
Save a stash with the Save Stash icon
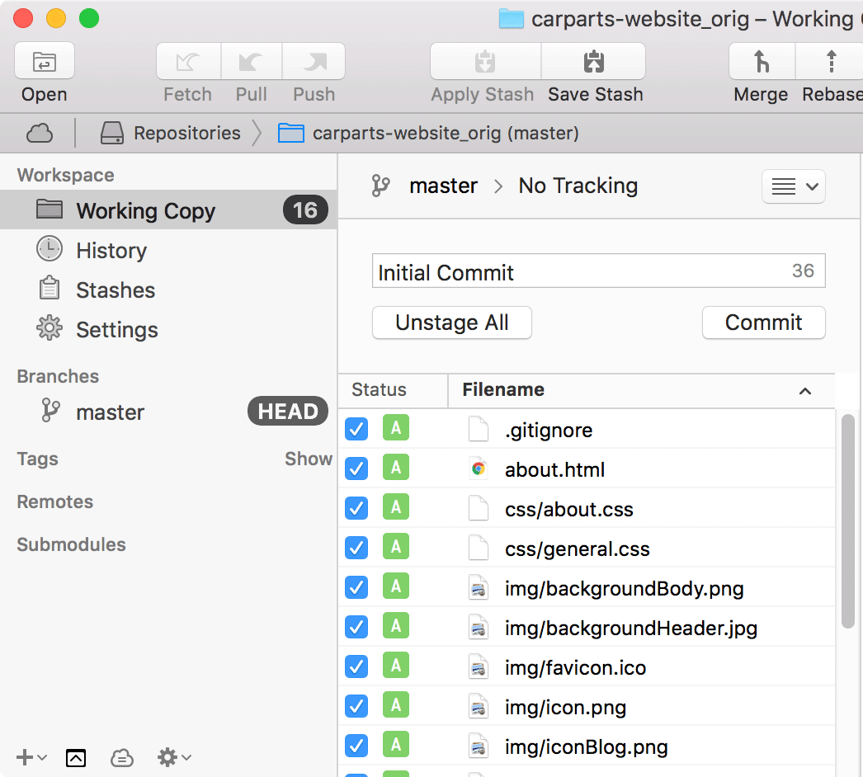[594, 61]
